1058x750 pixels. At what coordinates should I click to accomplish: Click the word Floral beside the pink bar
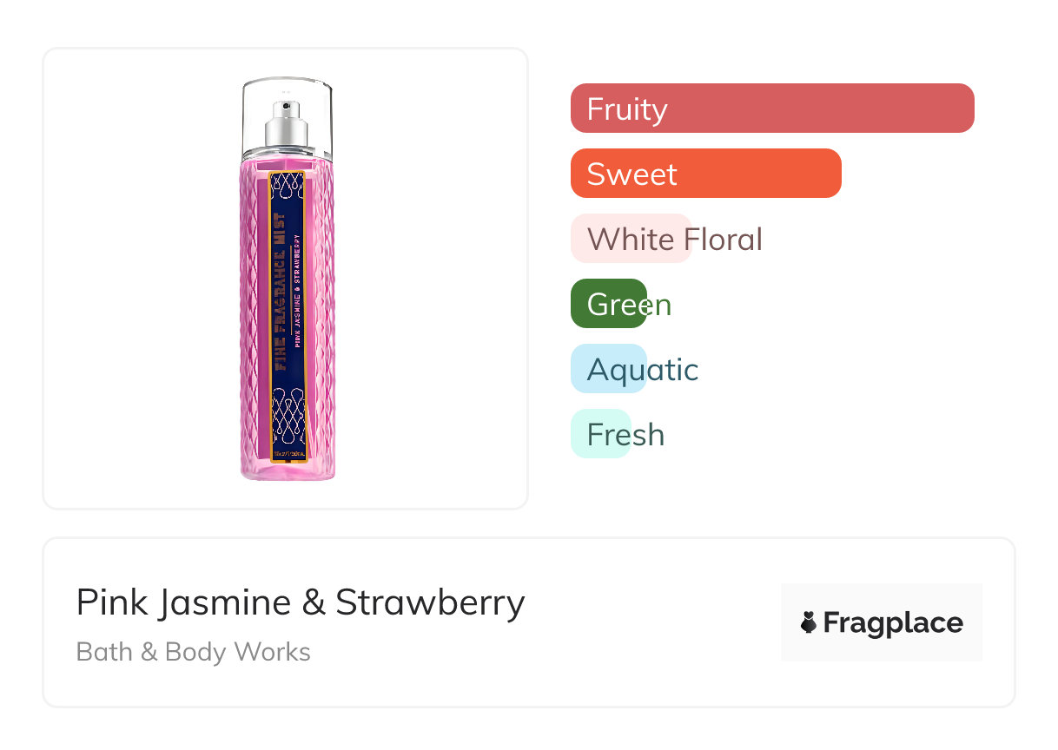pyautogui.click(x=723, y=239)
